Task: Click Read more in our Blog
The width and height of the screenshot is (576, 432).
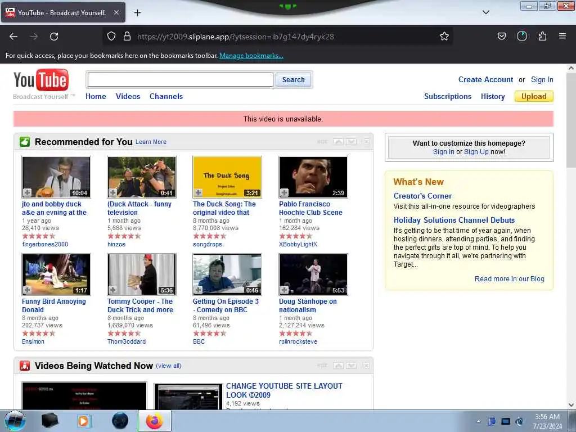Action: point(509,279)
